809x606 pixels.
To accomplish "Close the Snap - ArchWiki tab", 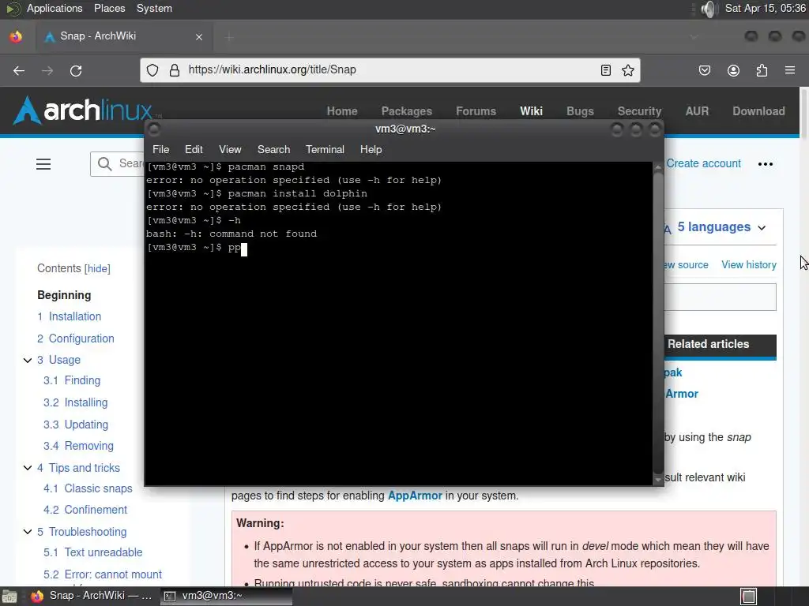I will (199, 36).
